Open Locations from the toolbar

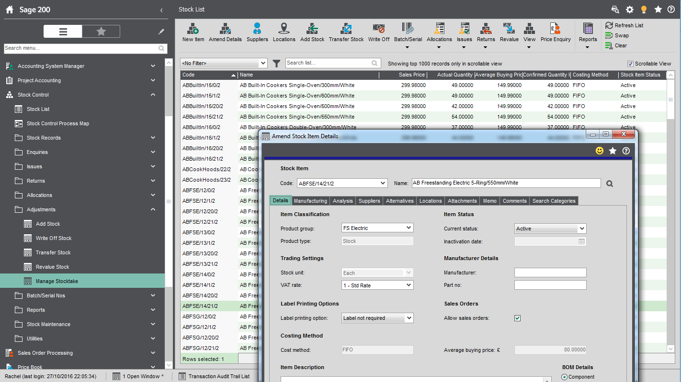click(284, 33)
